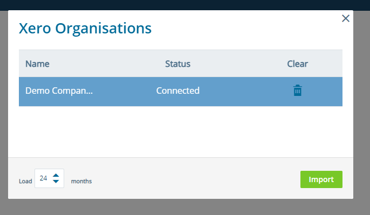Viewport: 370px width, 215px height.
Task: Close the Xero Organisations dialog
Action: [345, 18]
